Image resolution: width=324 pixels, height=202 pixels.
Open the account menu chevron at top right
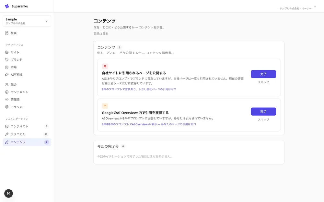[315, 6]
